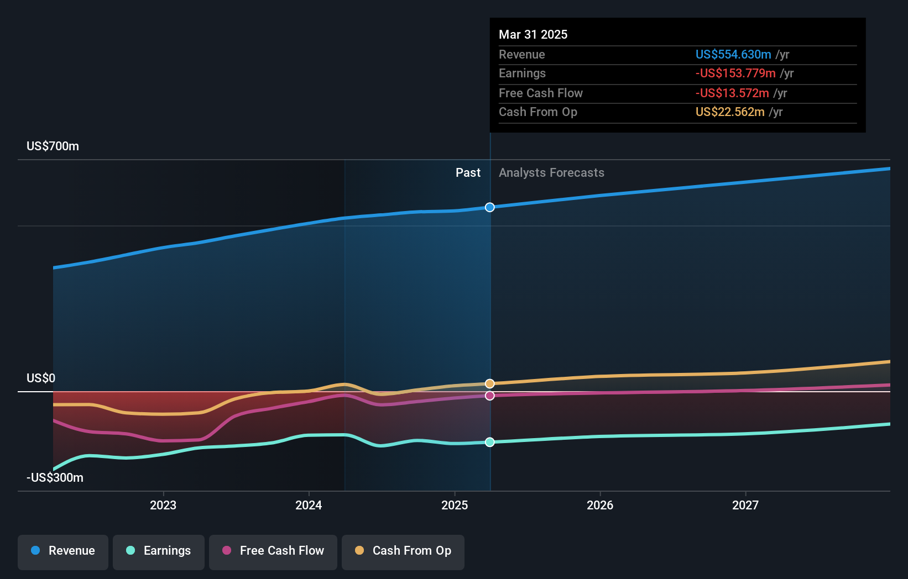Click the Free Cash Flow data marker
The width and height of the screenshot is (908, 579).
pos(490,396)
